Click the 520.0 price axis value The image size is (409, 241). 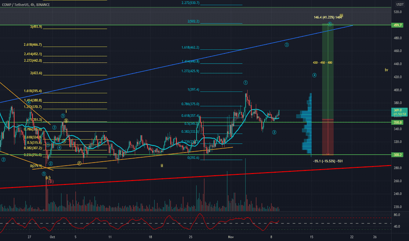coord(398,12)
